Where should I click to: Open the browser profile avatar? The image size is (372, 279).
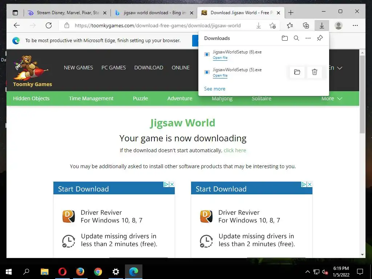(x=339, y=25)
